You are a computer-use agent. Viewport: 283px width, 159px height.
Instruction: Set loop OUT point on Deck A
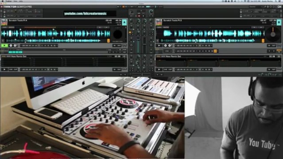tap(119, 45)
